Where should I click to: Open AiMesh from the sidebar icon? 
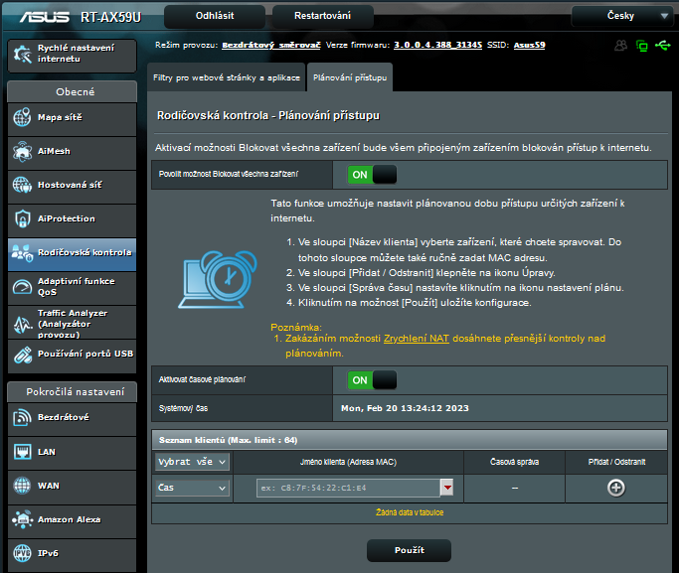(22, 152)
